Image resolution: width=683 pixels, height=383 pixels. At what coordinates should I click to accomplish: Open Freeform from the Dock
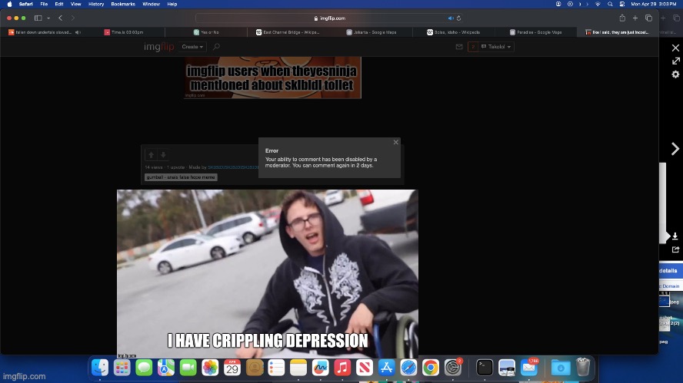(x=320, y=368)
